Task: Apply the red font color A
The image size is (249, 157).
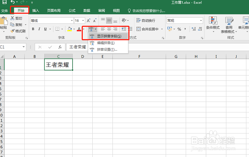Action: pos(79,29)
